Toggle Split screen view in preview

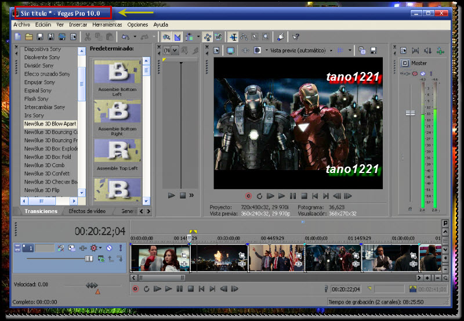tap(258, 51)
